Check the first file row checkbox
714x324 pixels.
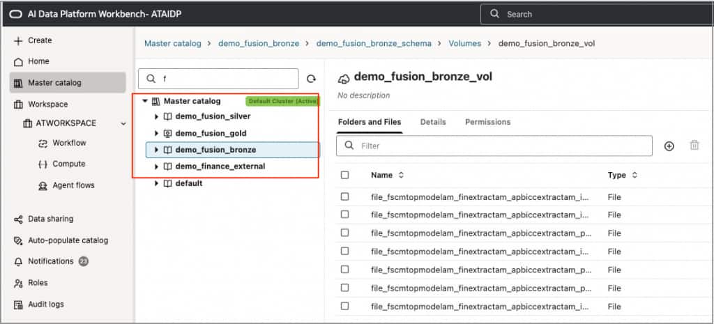[x=345, y=197]
